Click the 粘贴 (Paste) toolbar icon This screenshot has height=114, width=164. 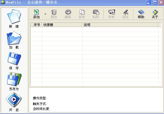coord(96,12)
